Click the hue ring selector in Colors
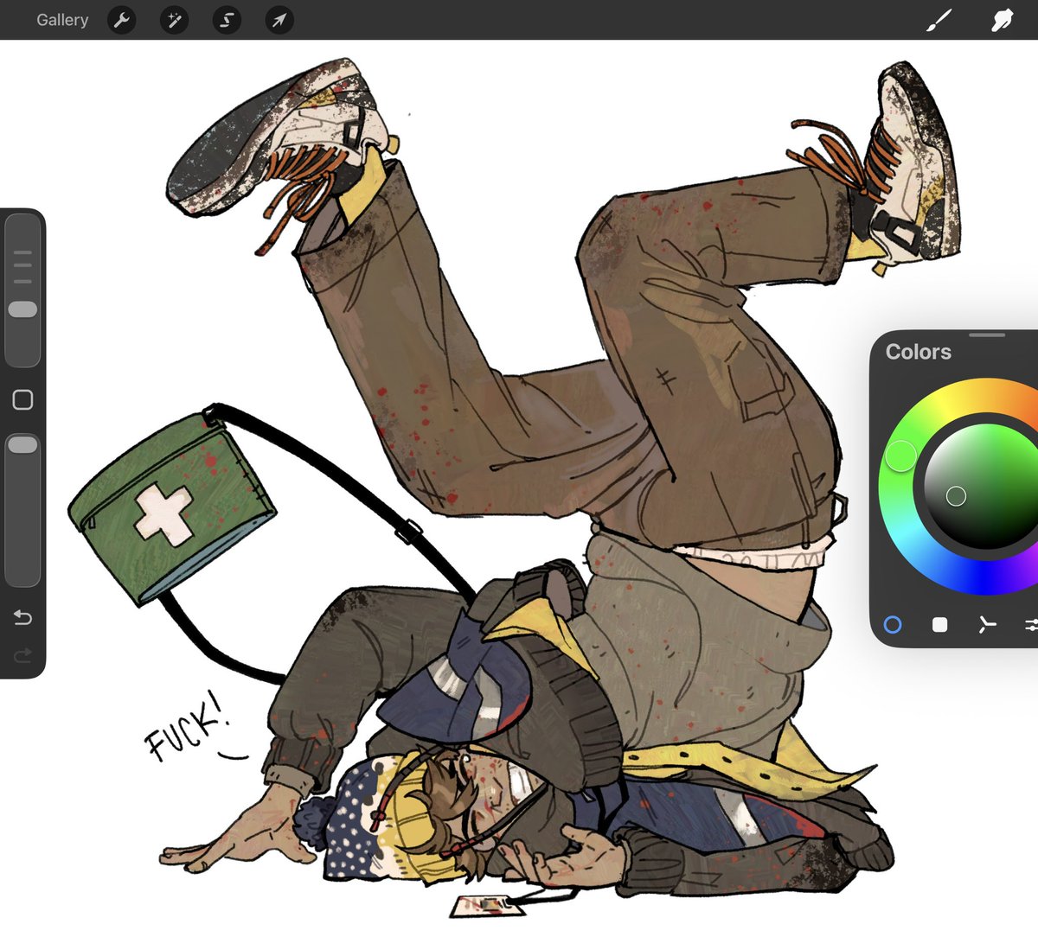1038x937 pixels. (900, 456)
